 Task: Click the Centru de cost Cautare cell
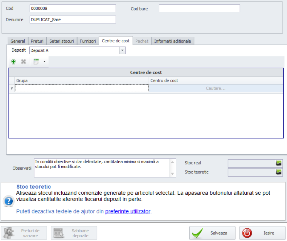(x=216, y=89)
